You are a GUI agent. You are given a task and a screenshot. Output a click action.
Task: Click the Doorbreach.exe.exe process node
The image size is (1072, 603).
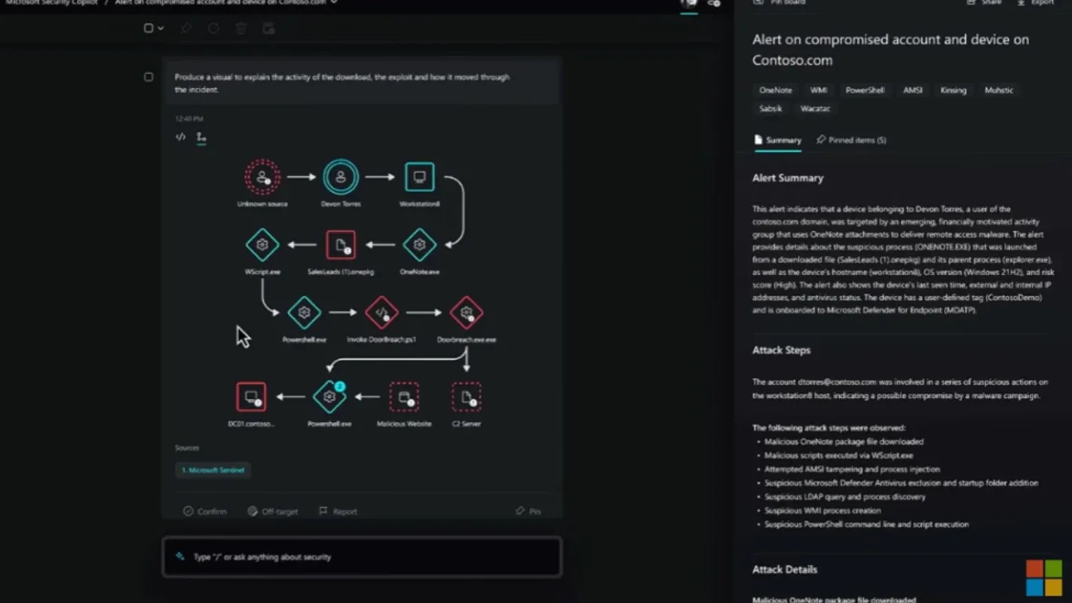point(466,313)
